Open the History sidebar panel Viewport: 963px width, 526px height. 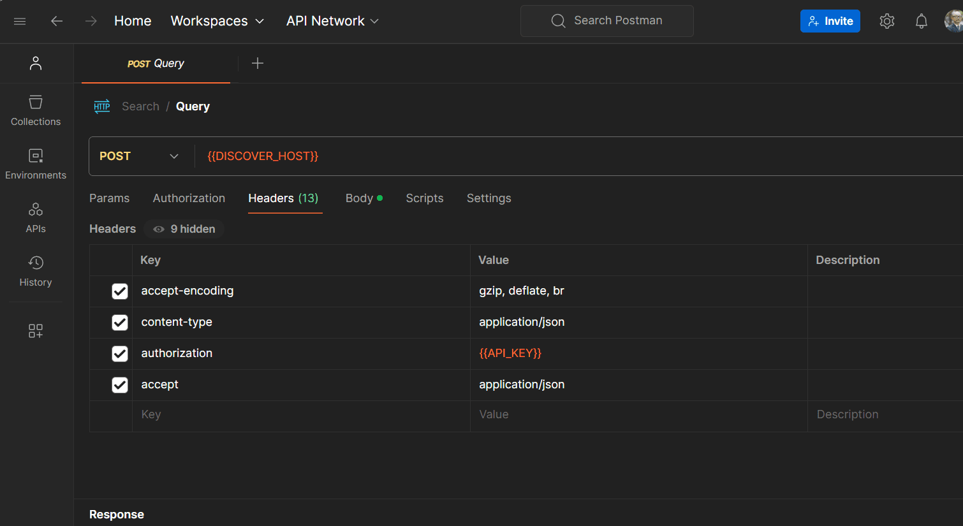coord(36,272)
